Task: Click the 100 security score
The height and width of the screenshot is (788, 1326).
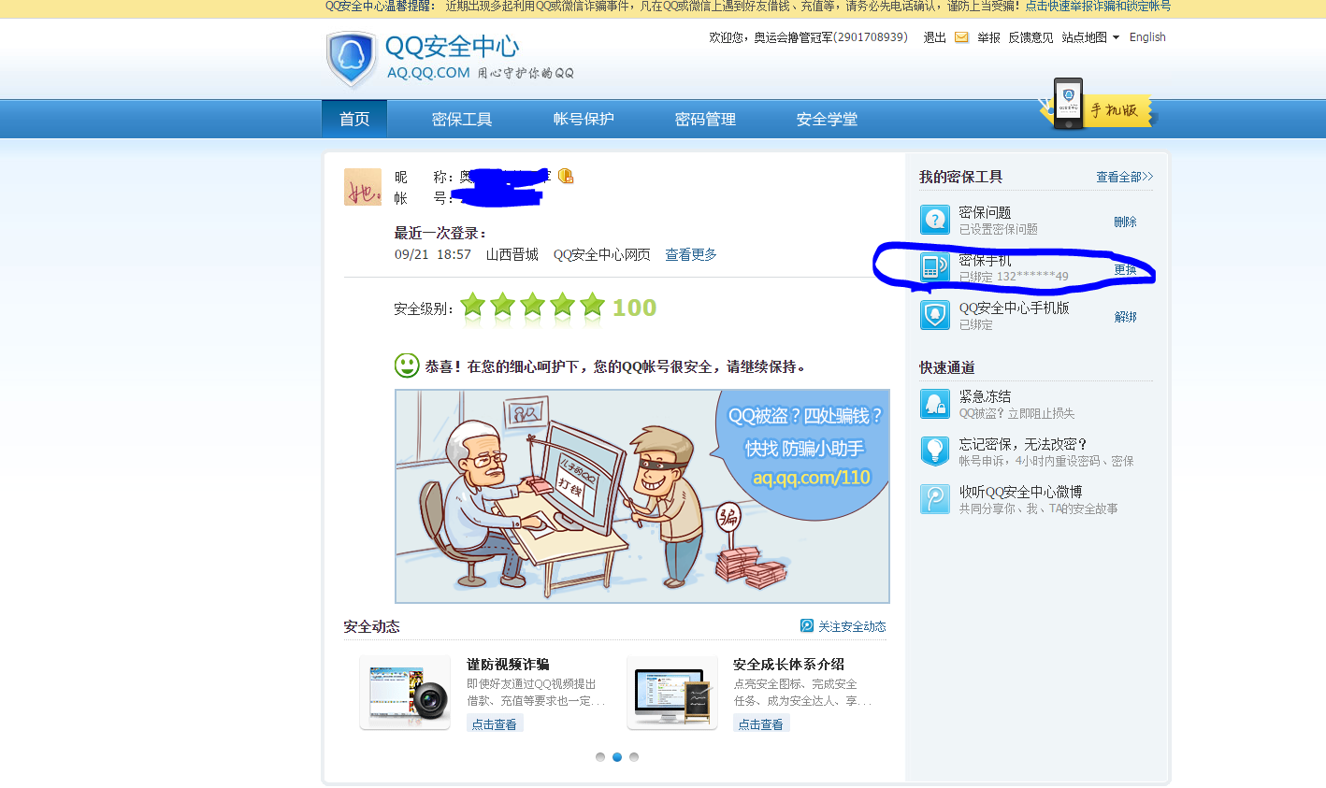Action: click(x=634, y=308)
